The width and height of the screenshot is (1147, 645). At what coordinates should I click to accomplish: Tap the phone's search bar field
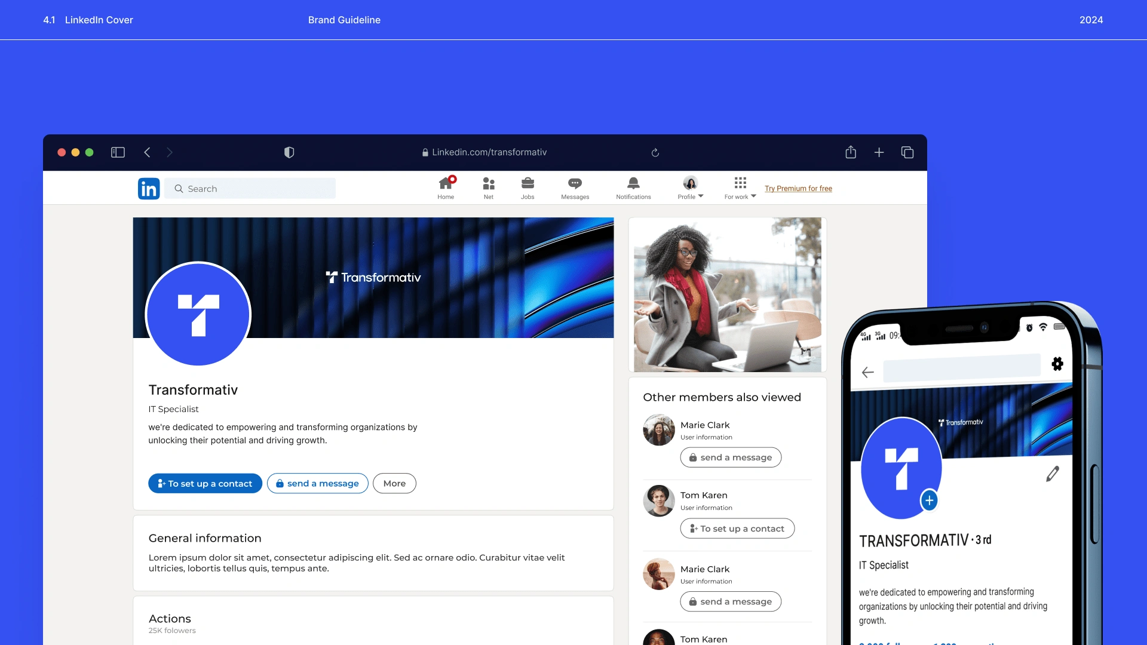click(962, 367)
